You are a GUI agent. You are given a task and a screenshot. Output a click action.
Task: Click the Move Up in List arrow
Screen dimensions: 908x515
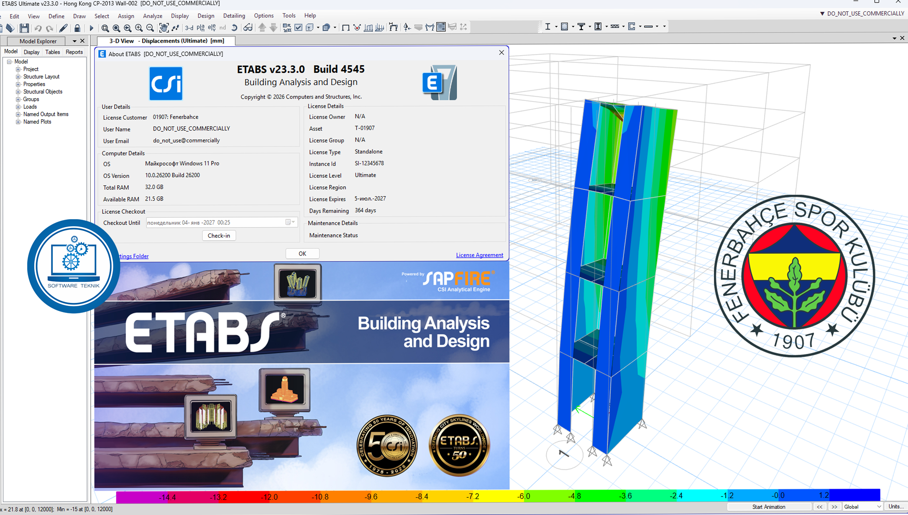pyautogui.click(x=262, y=28)
